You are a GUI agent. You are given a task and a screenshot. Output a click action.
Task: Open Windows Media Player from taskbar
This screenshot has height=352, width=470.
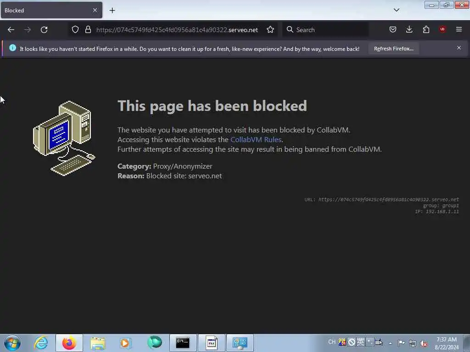[x=126, y=343]
